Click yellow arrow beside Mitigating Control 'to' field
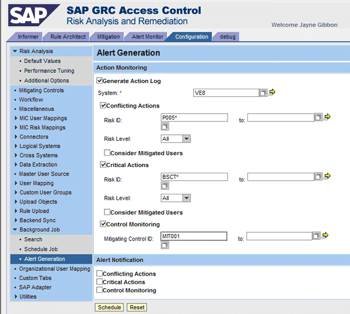The image size is (350, 314). coord(325,235)
